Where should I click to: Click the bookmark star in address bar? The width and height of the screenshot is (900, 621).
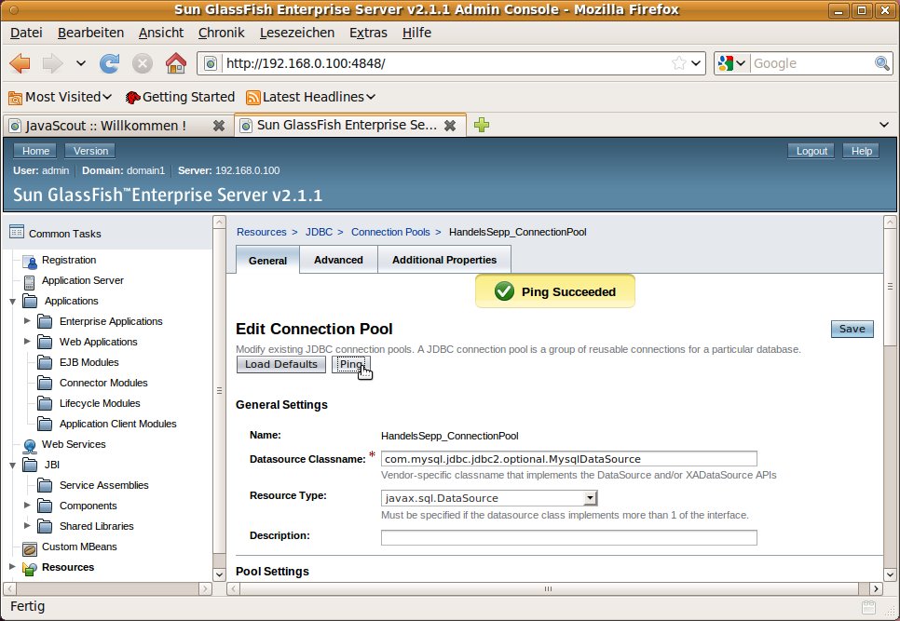[x=679, y=63]
